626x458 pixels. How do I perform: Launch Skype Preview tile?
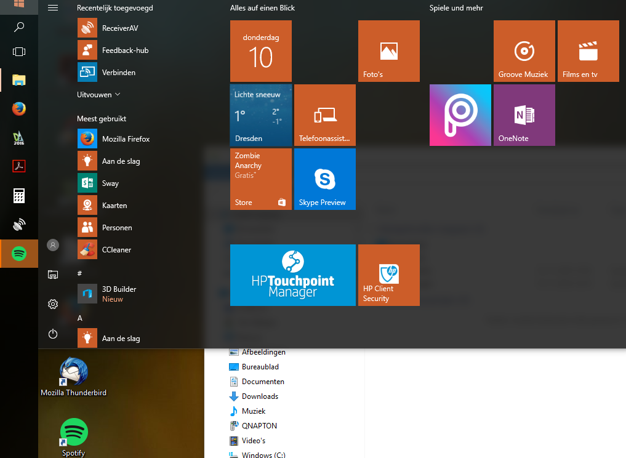[x=325, y=179]
